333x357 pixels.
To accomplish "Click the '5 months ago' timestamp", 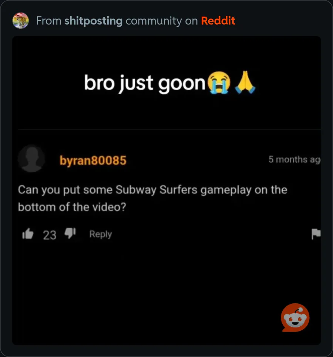I will pyautogui.click(x=295, y=159).
